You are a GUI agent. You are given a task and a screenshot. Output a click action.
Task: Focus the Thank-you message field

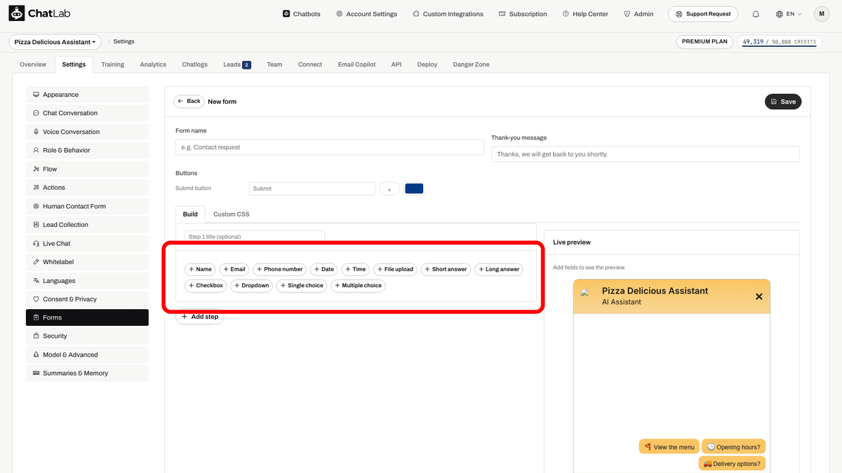click(x=646, y=154)
